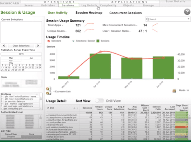
Task: Click the green Sessions legend swatch
Action: 98,41
